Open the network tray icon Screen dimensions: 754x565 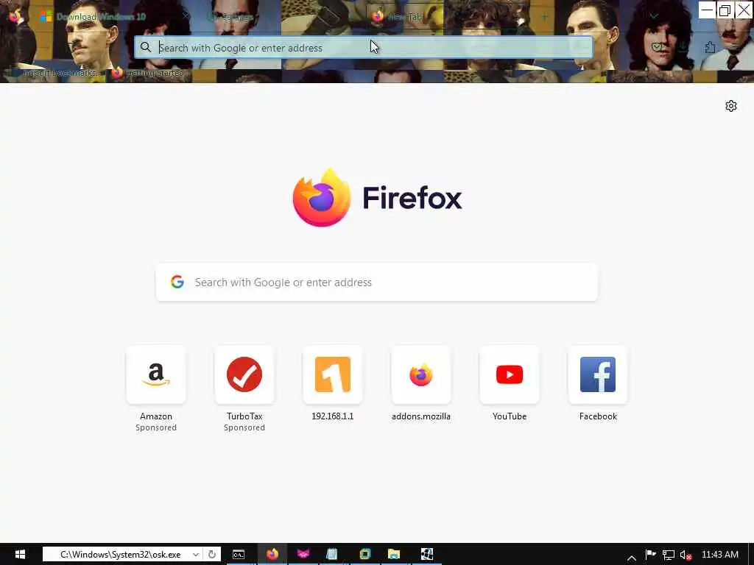point(669,555)
